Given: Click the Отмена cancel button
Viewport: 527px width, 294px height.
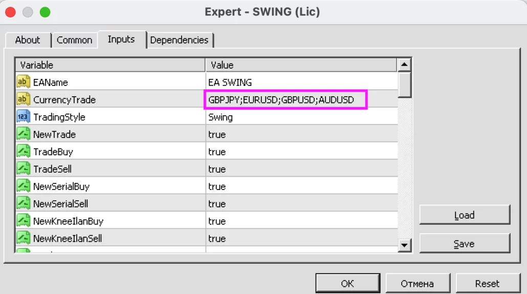Looking at the screenshot, I should [417, 284].
